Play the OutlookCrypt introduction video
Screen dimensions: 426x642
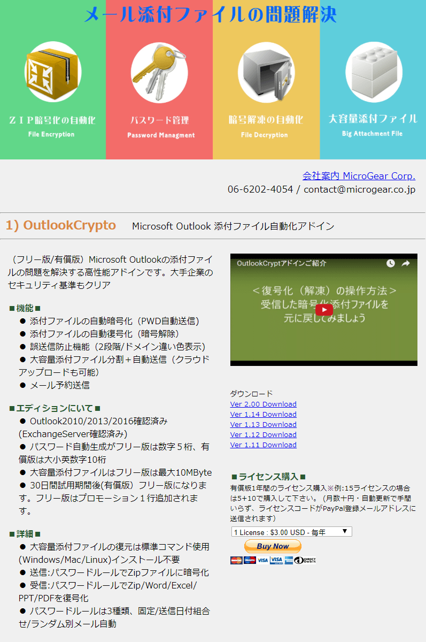323,310
